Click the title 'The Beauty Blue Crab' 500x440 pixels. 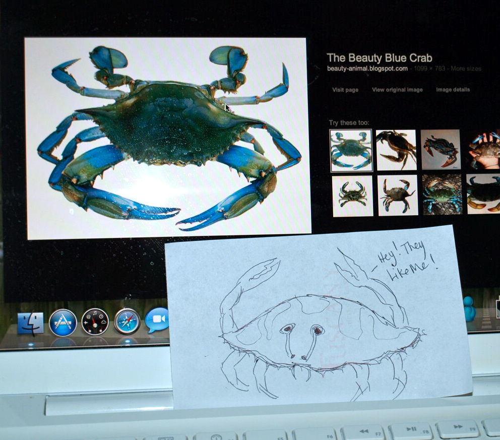(379, 58)
